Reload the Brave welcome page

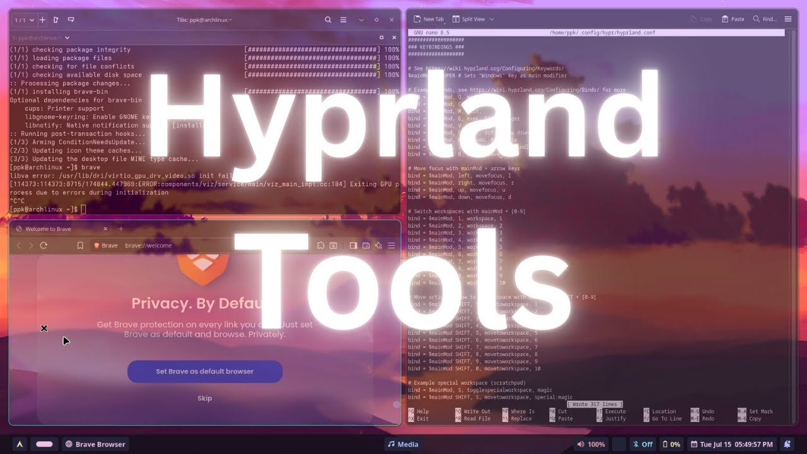click(x=44, y=245)
